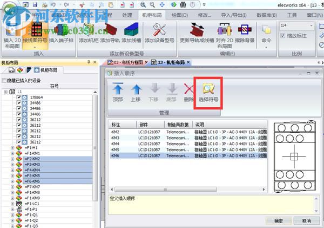Click the OK (确定) button
Image resolution: width=324 pixels, height=228 pixels.
(x=279, y=221)
